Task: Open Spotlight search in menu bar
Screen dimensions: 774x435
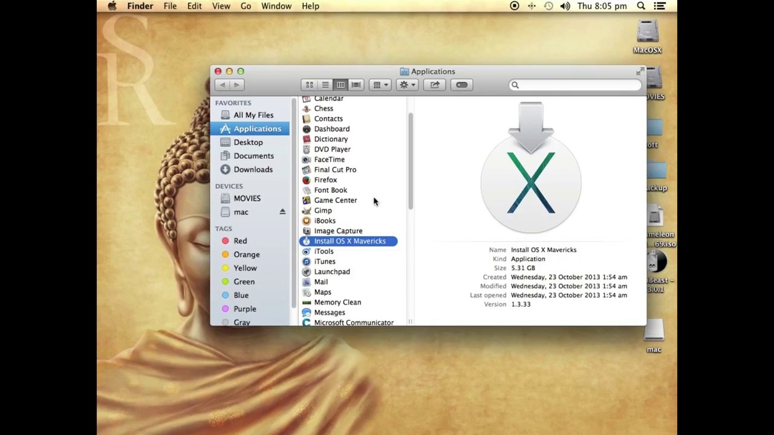Action: click(641, 6)
